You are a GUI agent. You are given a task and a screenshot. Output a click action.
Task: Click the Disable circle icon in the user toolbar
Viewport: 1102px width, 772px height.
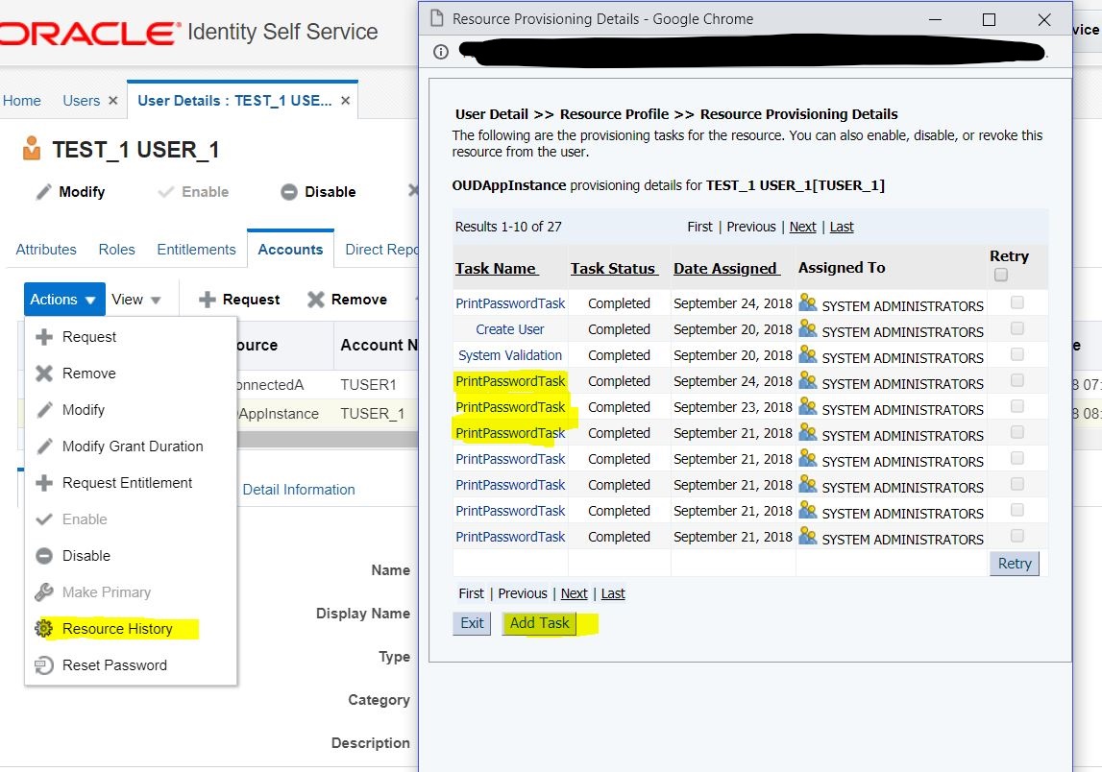(x=287, y=191)
